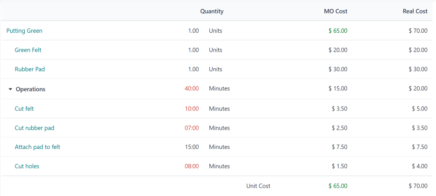Click the Rubber Pad component link
This screenshot has width=436, height=196.
pyautogui.click(x=30, y=69)
